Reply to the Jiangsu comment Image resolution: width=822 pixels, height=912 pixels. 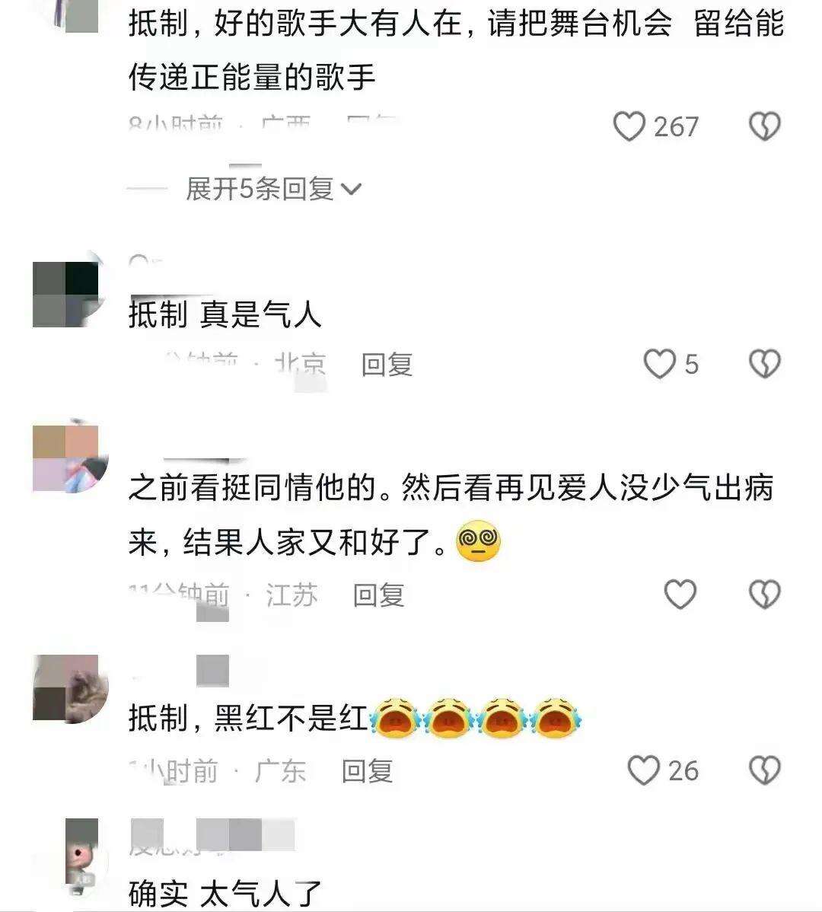(378, 595)
